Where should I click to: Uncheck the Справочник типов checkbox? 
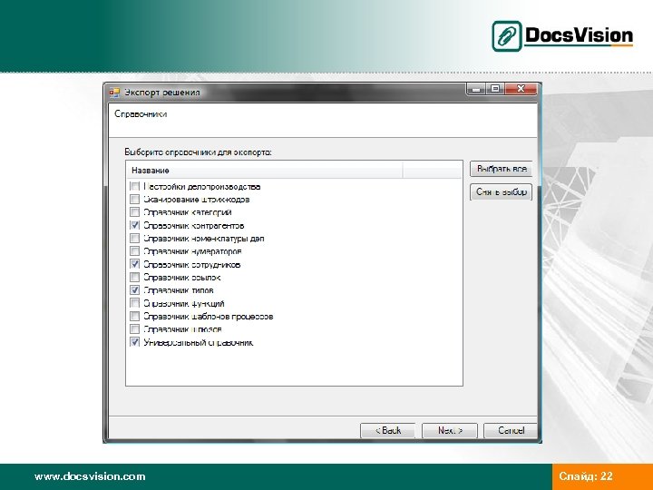point(134,290)
